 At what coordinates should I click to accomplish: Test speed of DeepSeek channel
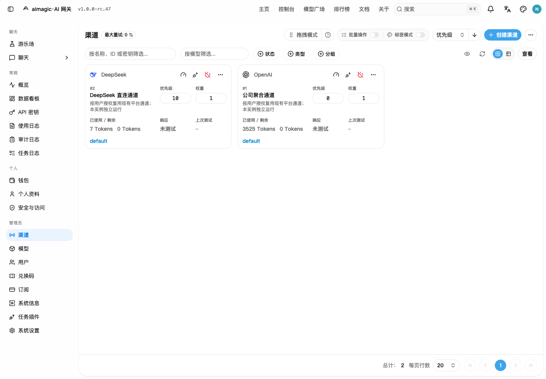(x=184, y=75)
